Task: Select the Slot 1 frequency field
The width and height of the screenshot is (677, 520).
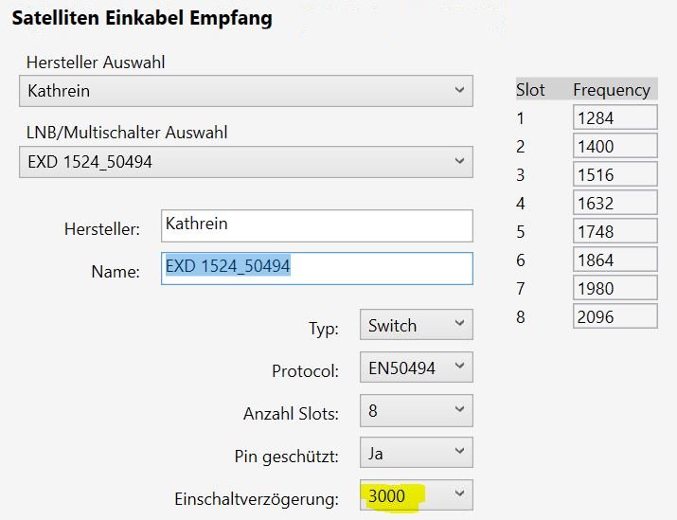Action: [615, 117]
